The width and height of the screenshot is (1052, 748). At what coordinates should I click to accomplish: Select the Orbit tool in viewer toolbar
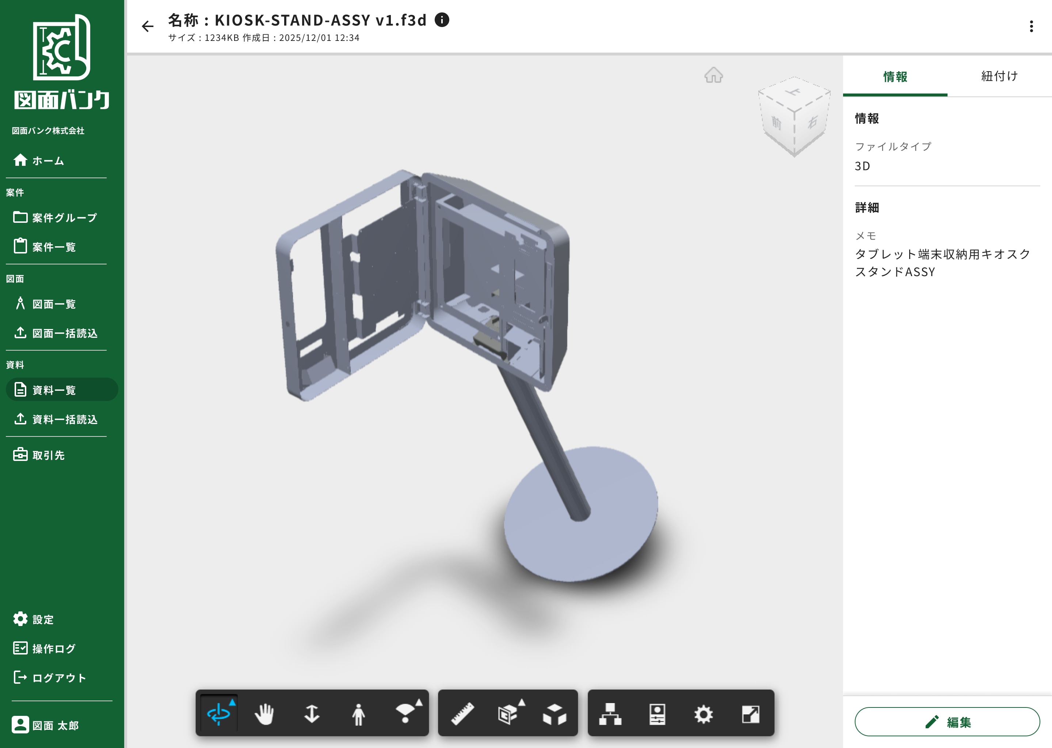[219, 714]
